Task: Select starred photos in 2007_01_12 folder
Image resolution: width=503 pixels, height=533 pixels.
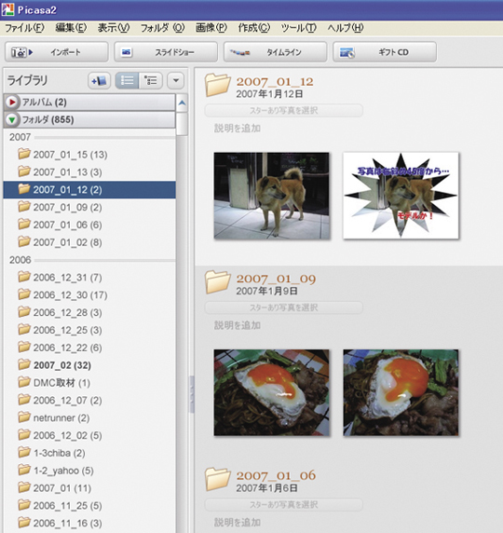Action: tap(283, 111)
